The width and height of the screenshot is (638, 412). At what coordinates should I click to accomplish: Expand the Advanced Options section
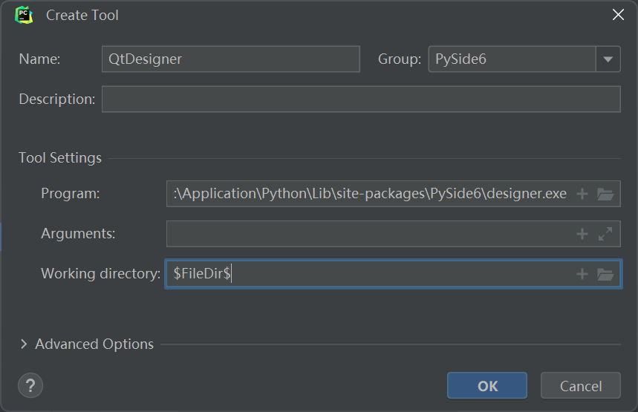coord(24,344)
